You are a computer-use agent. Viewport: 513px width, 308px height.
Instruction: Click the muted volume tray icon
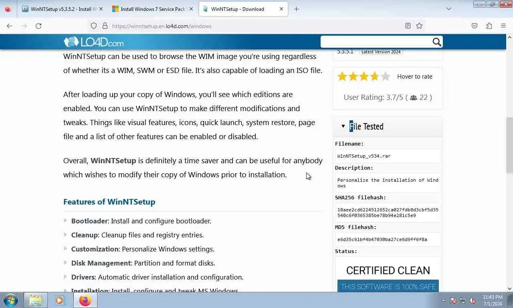(473, 300)
